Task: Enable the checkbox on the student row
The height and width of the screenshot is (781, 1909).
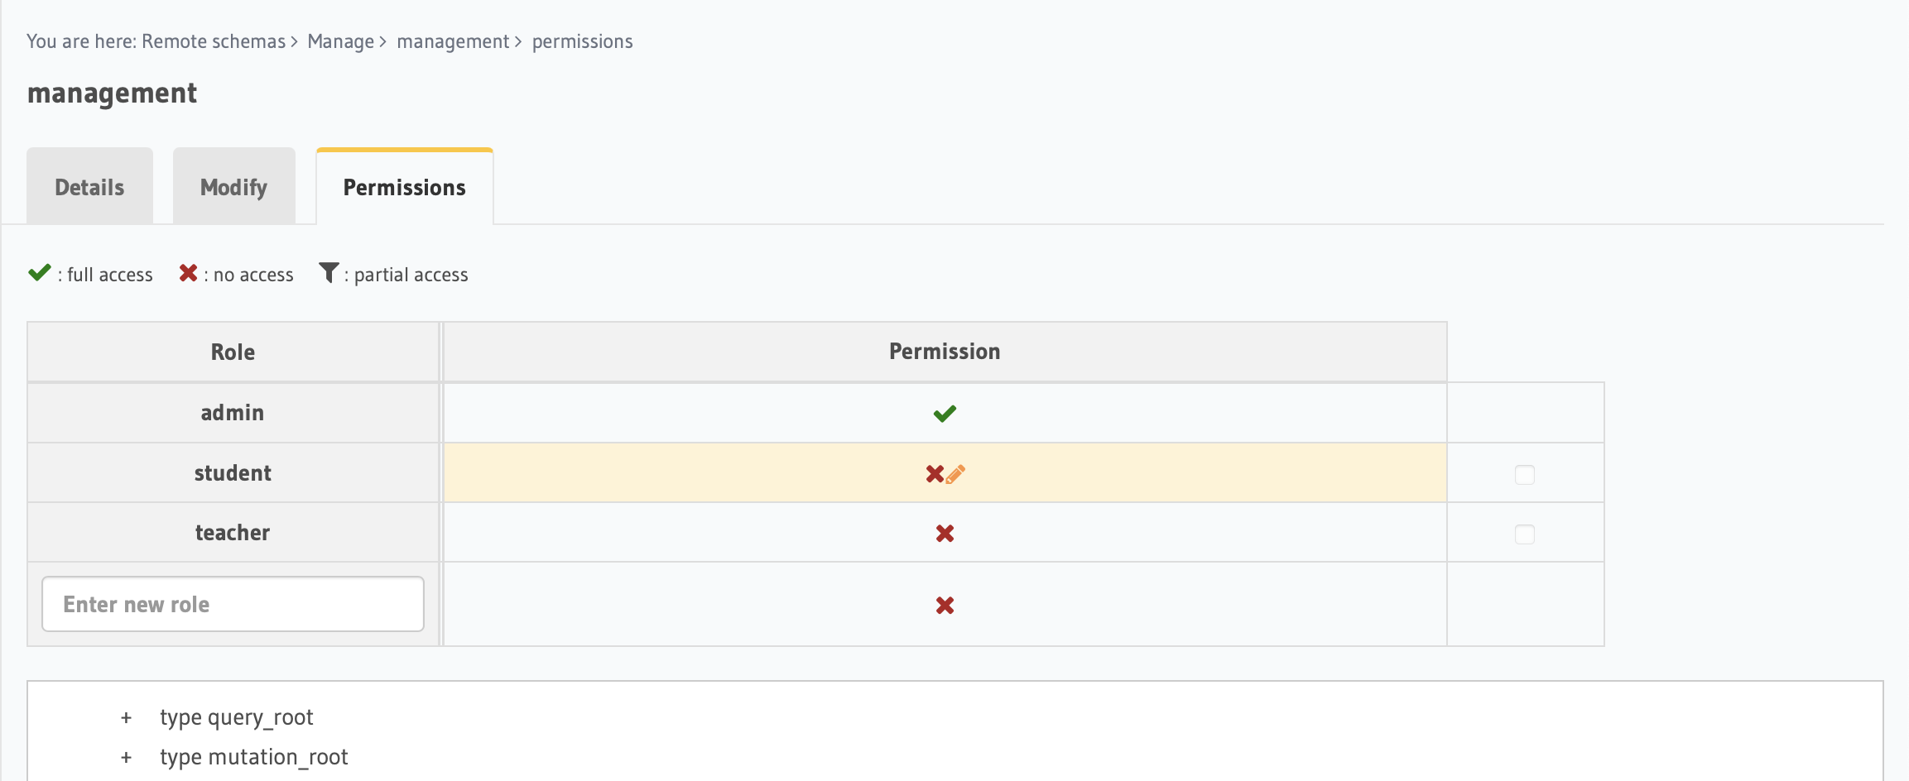Action: tap(1524, 474)
